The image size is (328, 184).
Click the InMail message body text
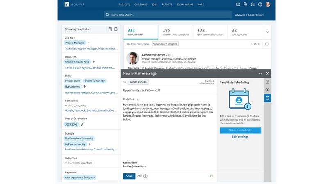[x=168, y=112]
